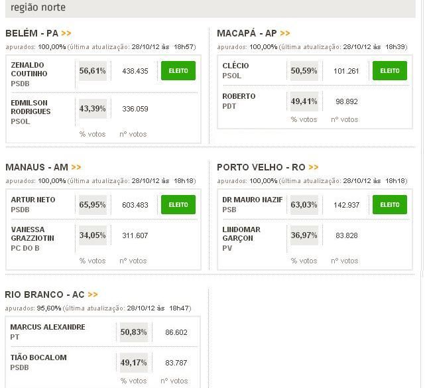The height and width of the screenshot is (388, 427).
Task: Open the Manaus - AM city heading
Action: (36, 167)
